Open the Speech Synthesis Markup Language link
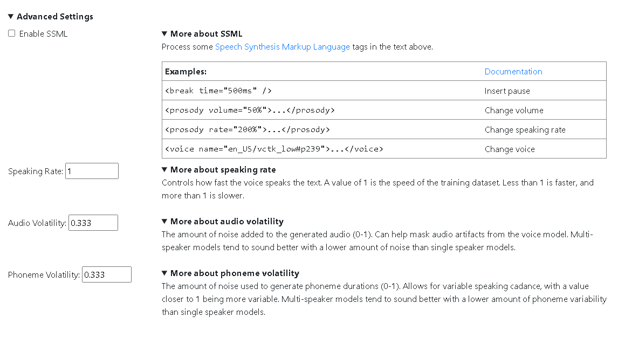The image size is (618, 337). (282, 46)
